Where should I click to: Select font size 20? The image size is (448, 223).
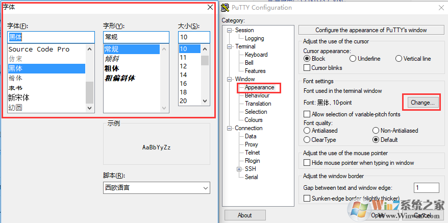[x=190, y=101]
